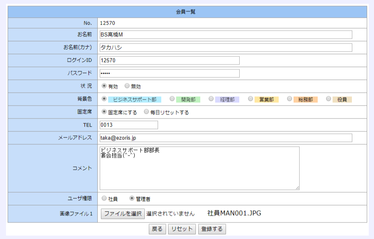
Task: Click into the パスワード input field
Action: [x=170, y=73]
